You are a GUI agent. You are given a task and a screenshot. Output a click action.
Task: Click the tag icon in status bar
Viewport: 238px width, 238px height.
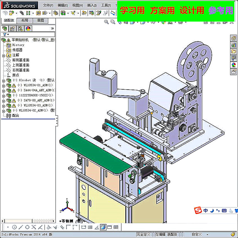point(234,235)
